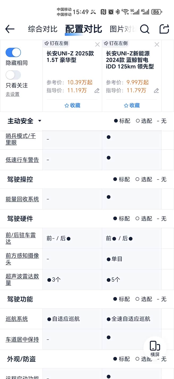Tap the share icon at top right

pos(164,29)
